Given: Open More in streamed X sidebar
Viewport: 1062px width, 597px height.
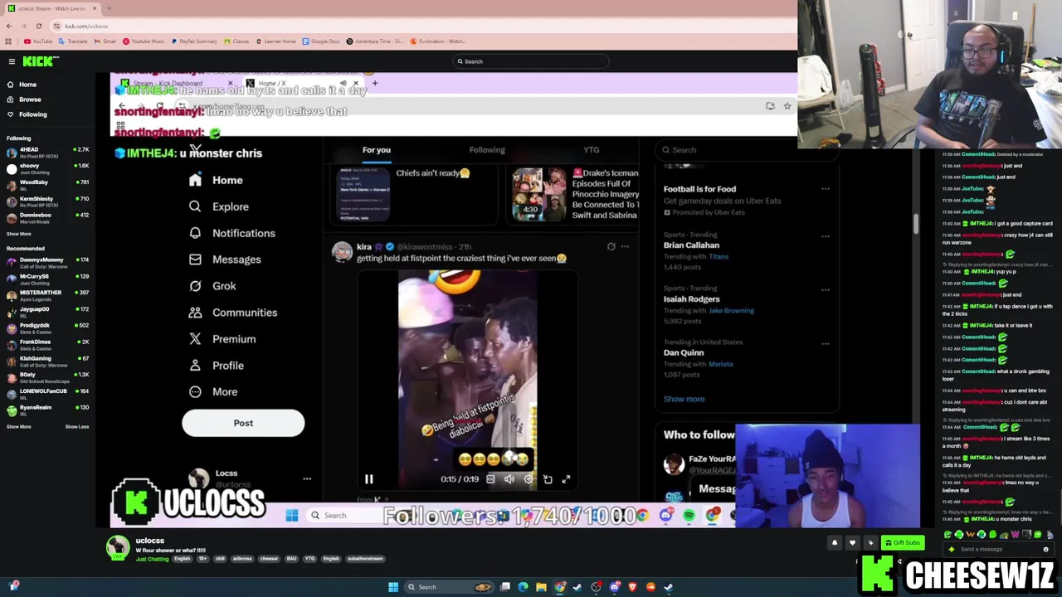Looking at the screenshot, I should 213,392.
